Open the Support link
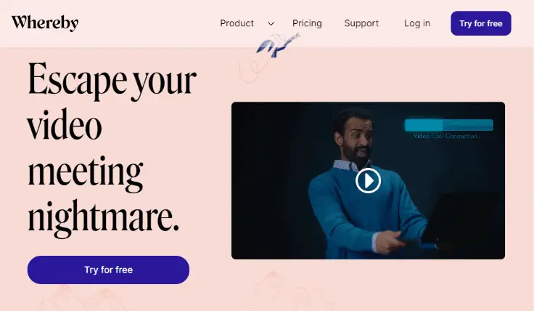This screenshot has width=534, height=311. (361, 23)
